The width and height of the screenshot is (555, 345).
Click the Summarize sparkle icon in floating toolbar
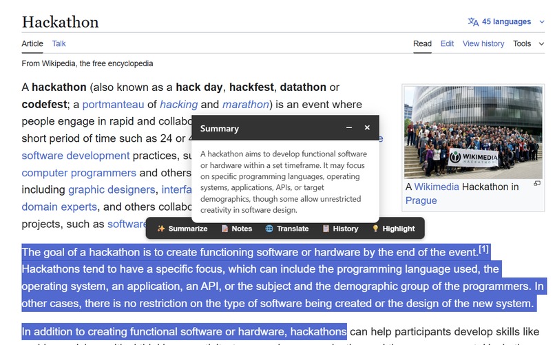coord(161,229)
